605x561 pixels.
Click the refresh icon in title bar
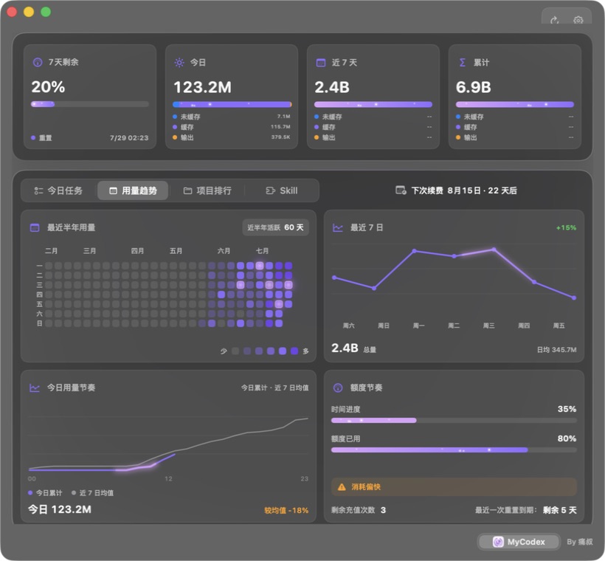[554, 20]
